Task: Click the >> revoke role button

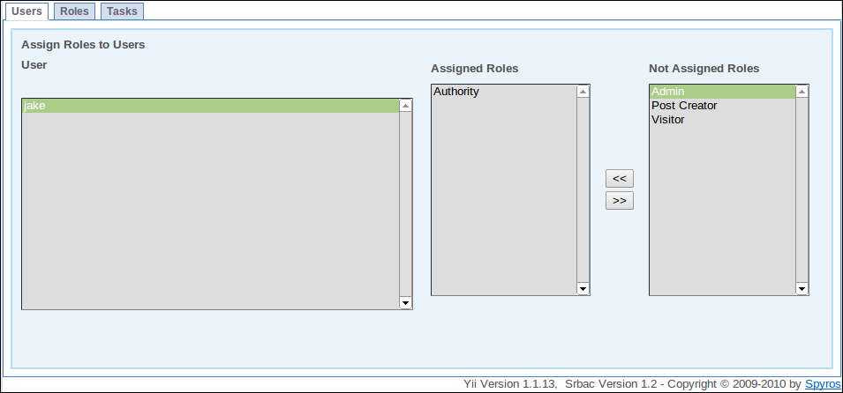Action: point(620,200)
